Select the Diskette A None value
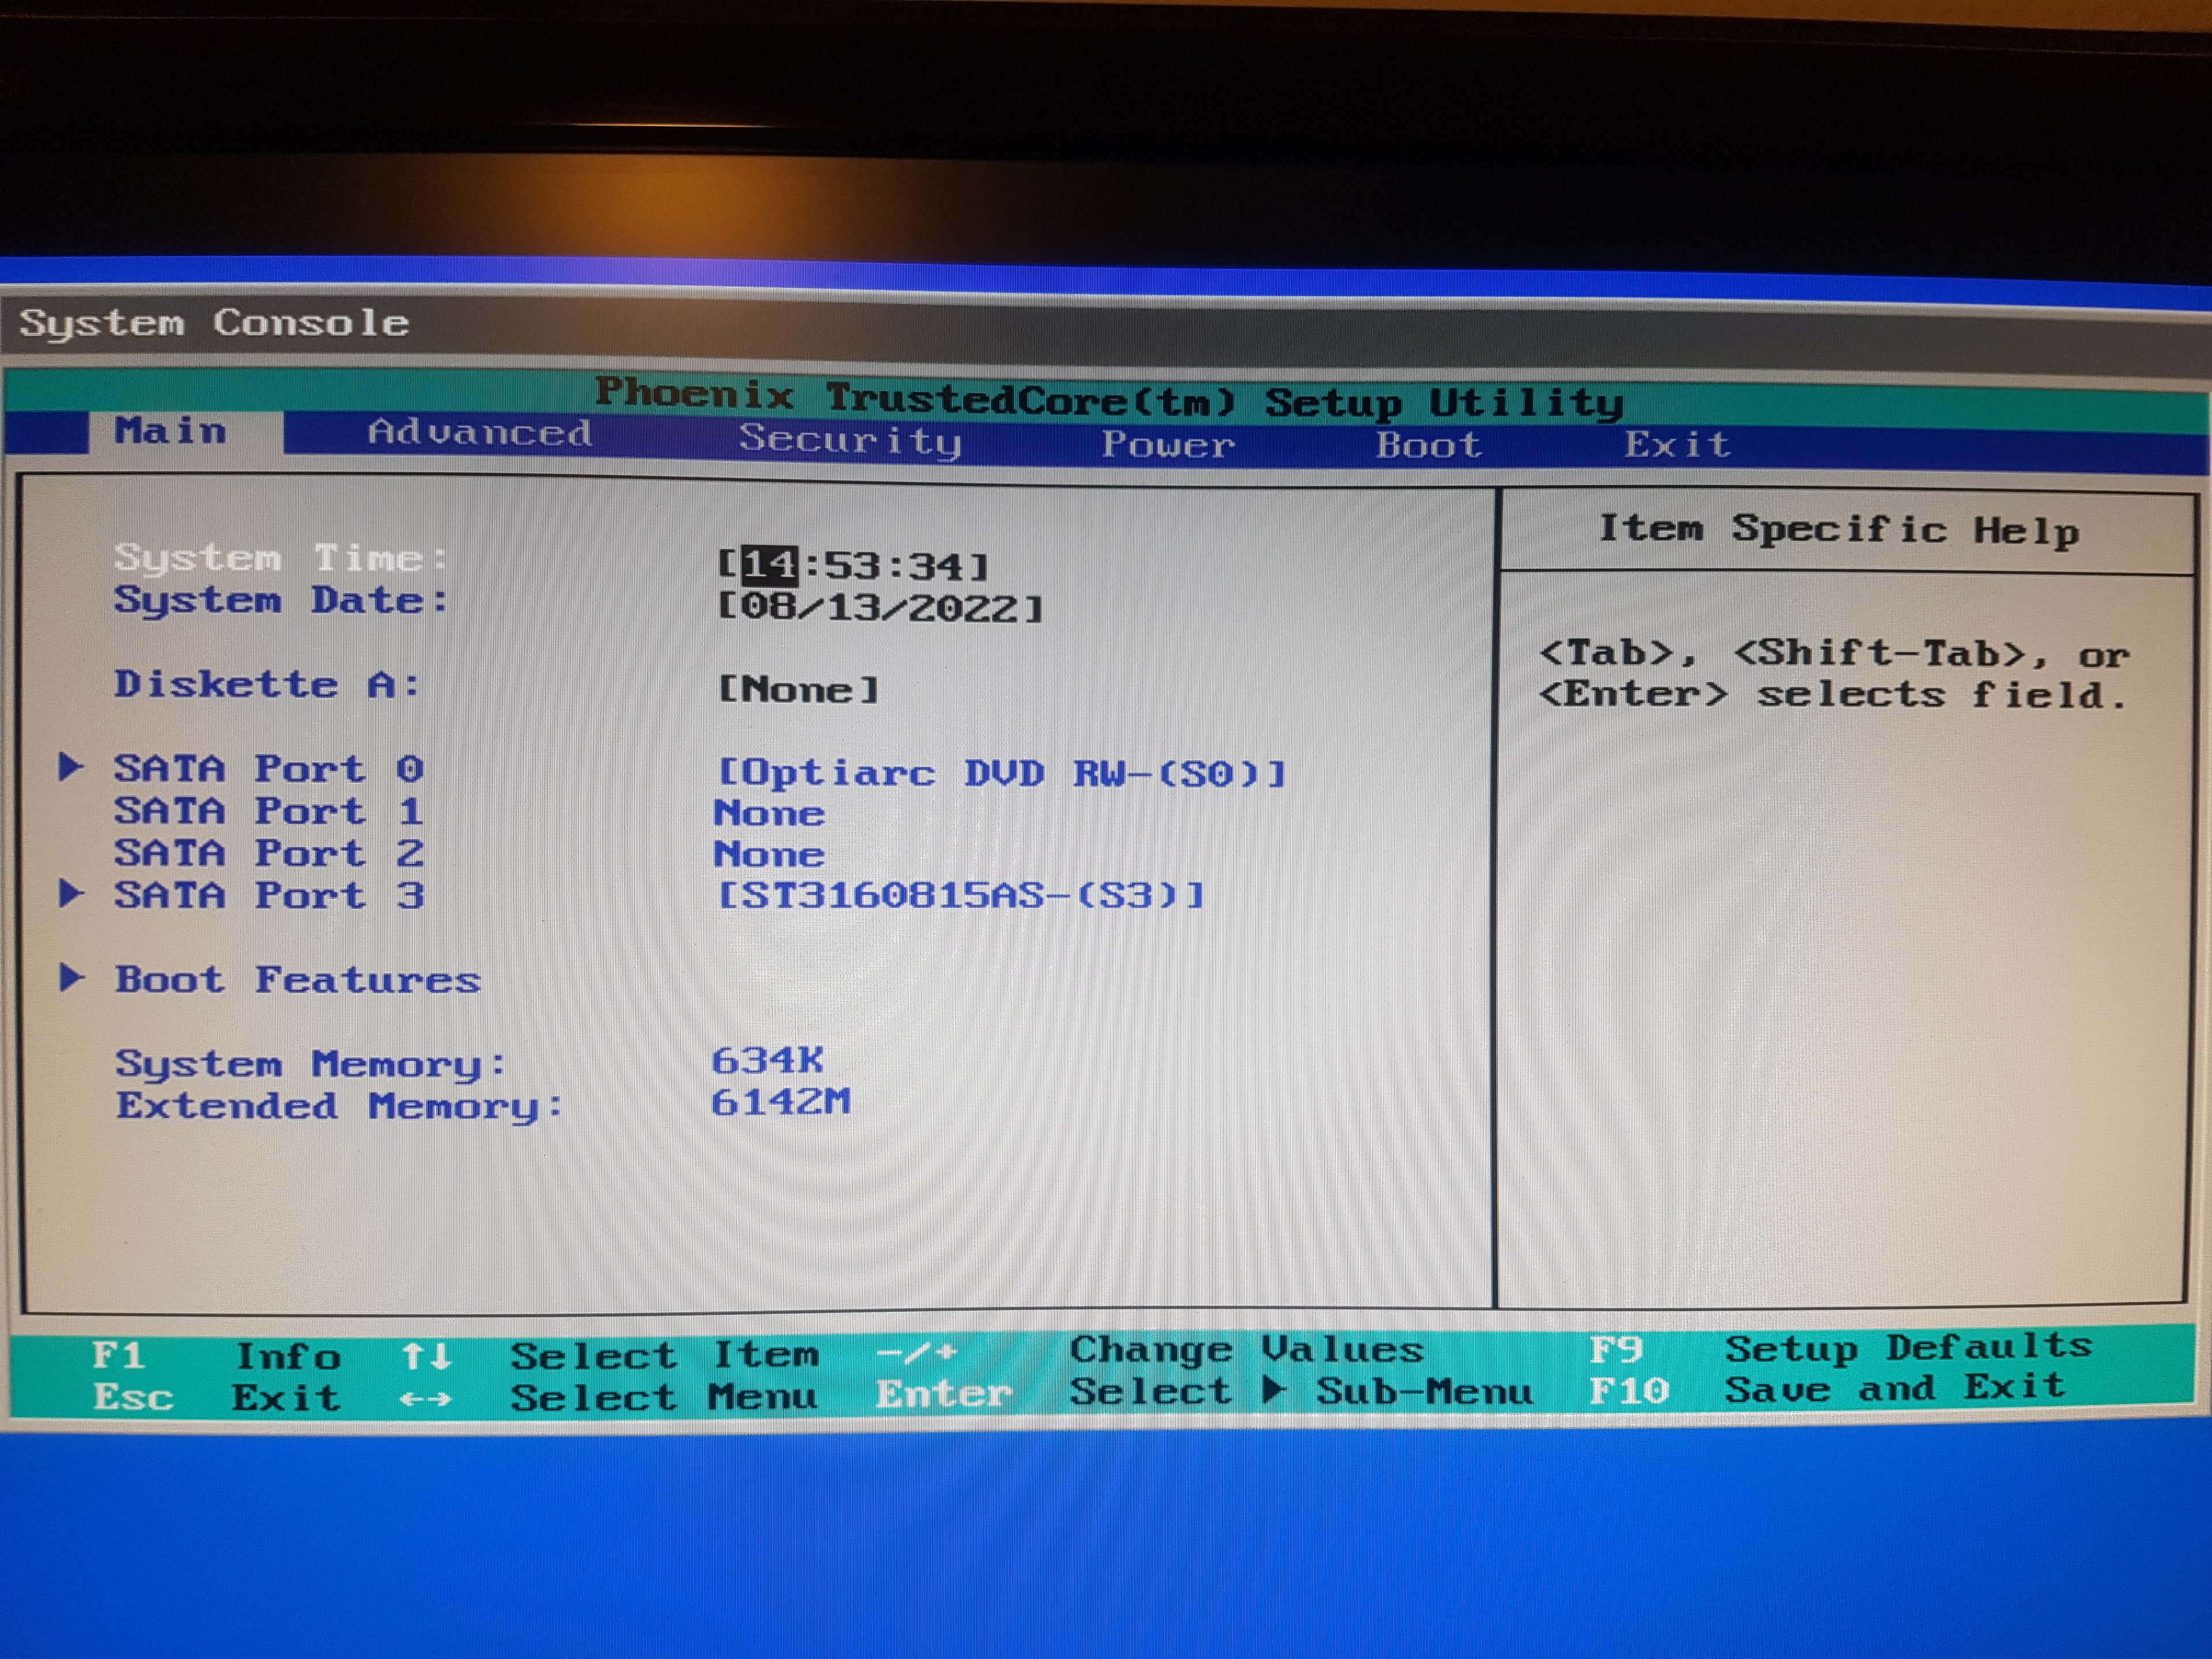2212x1659 pixels. point(798,689)
